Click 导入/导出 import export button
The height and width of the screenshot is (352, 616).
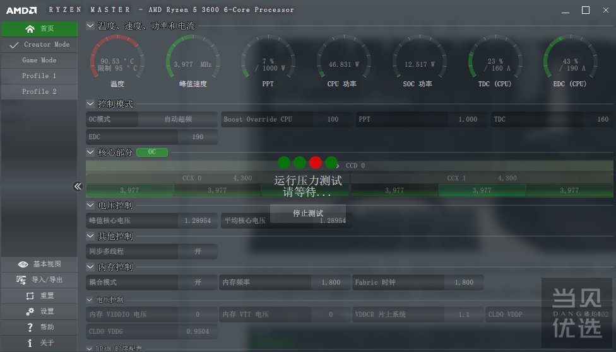click(39, 280)
